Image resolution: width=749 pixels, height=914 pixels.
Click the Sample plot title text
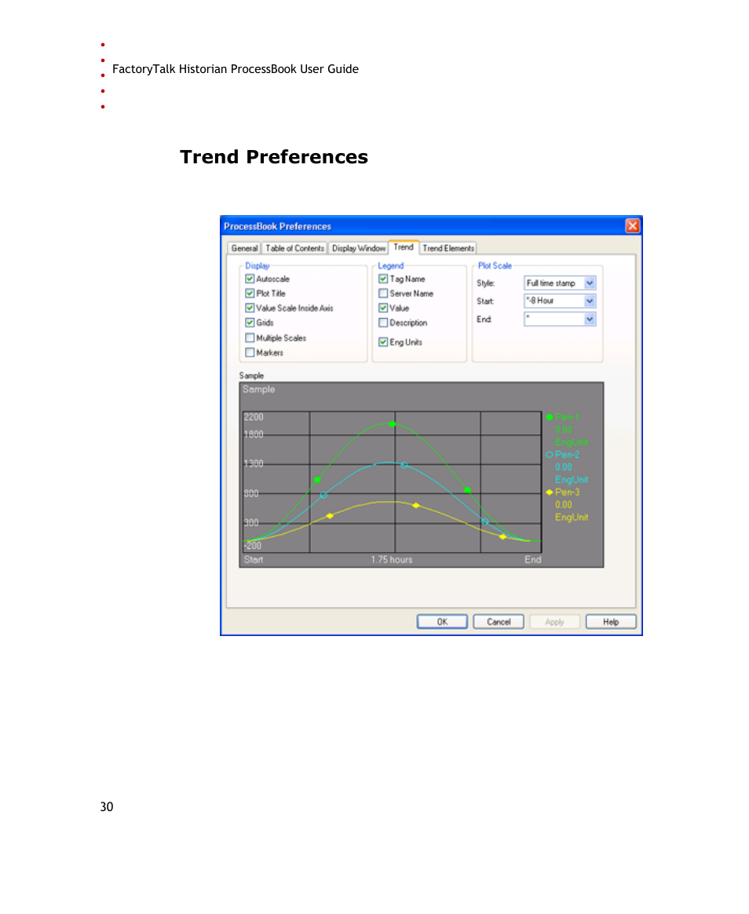(x=259, y=389)
